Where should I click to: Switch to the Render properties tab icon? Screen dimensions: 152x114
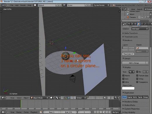(129, 24)
